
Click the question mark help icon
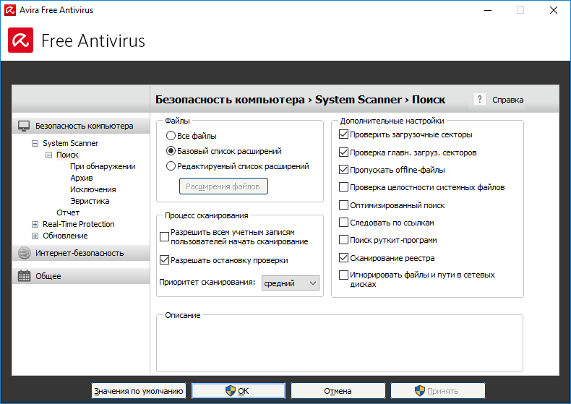click(x=480, y=99)
